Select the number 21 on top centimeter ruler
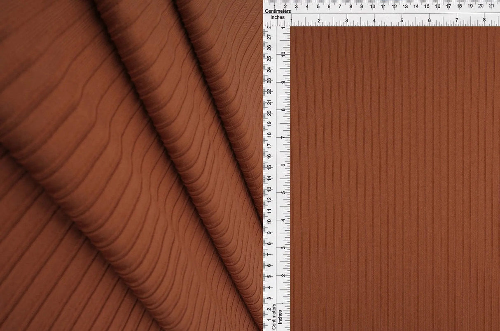The height and width of the screenshot is (331, 500). [492, 7]
